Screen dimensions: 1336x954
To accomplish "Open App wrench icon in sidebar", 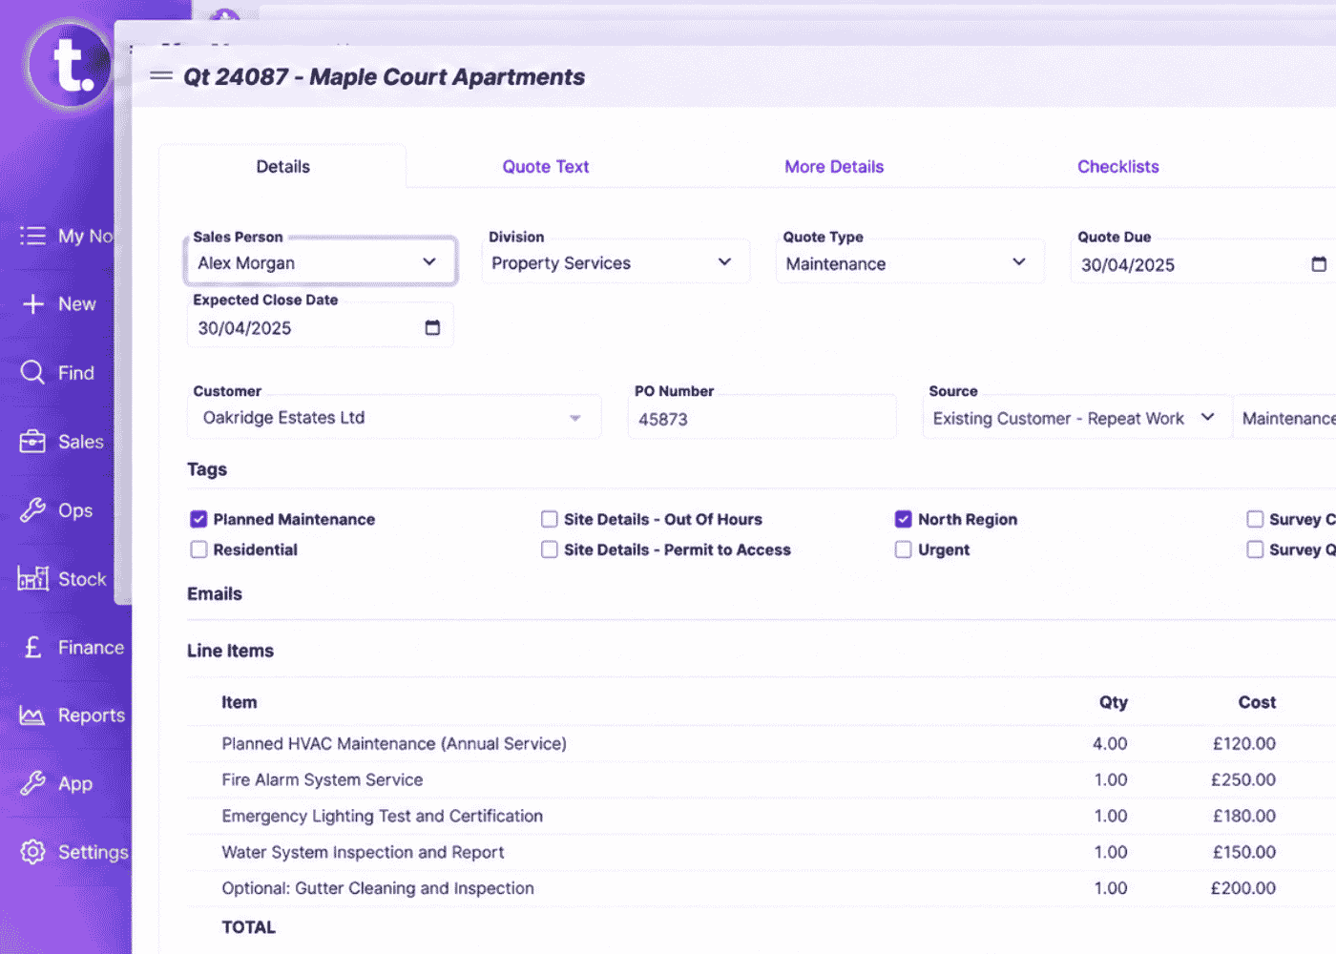I will point(32,783).
